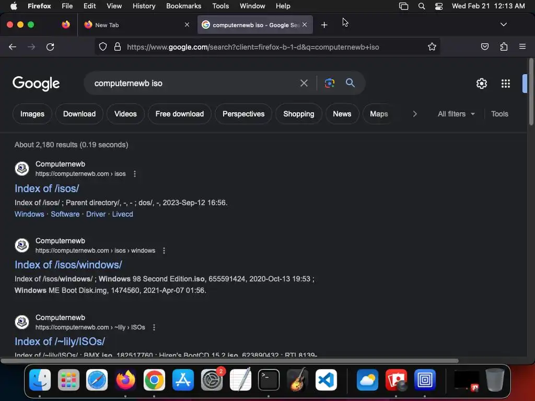535x401 pixels.
Task: Open the Firefox hamburger application menu
Action: click(522, 46)
